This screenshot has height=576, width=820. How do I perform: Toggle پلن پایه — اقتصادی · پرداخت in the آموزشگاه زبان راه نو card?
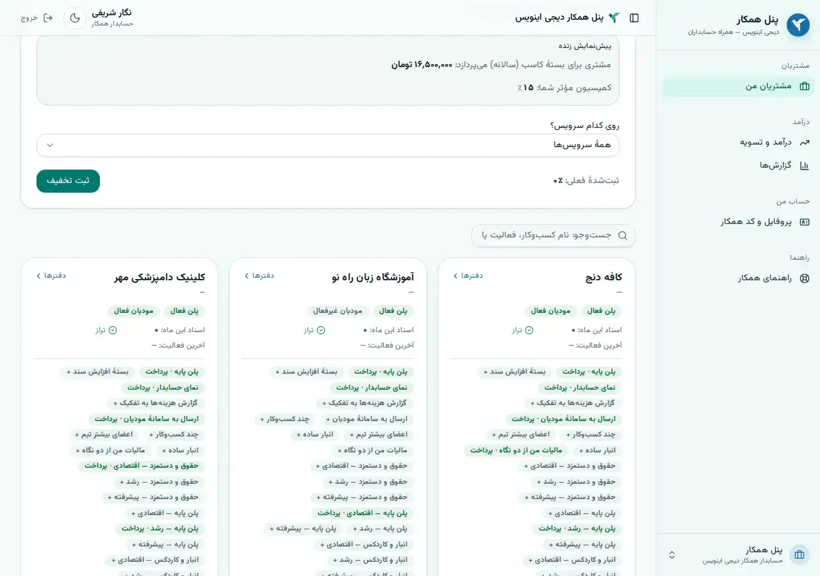363,513
